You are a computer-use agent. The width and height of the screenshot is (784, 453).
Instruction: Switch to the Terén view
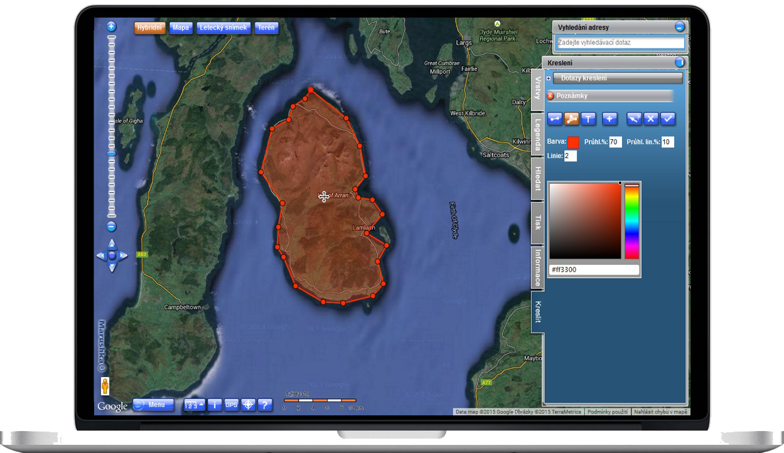pos(267,28)
